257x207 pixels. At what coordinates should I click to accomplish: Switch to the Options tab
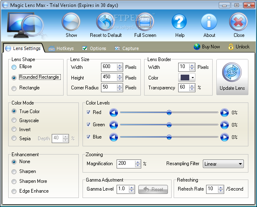pos(94,48)
